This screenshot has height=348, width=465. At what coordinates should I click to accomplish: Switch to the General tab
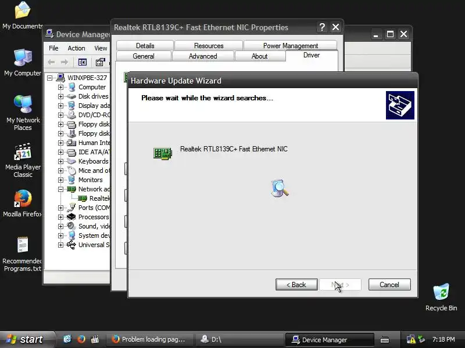pos(144,56)
